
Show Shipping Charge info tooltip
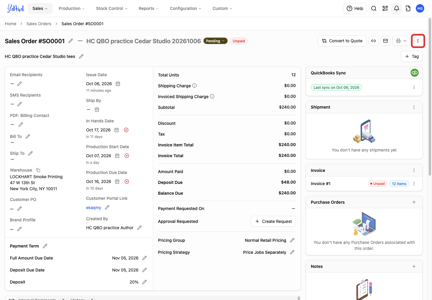pyautogui.click(x=194, y=85)
